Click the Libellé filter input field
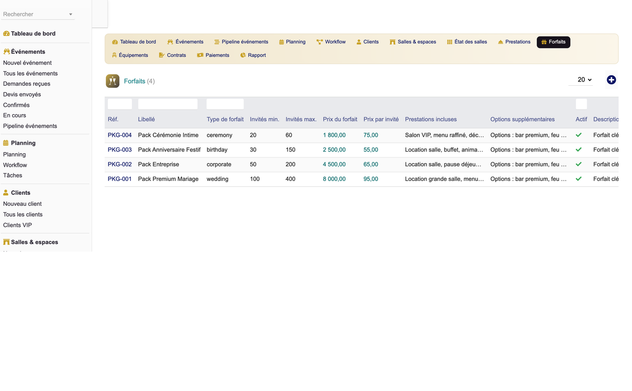This screenshot has height=391, width=632. (x=168, y=104)
